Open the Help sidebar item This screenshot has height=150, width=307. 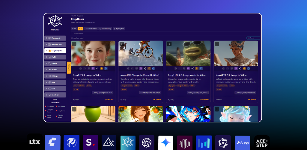55,82
